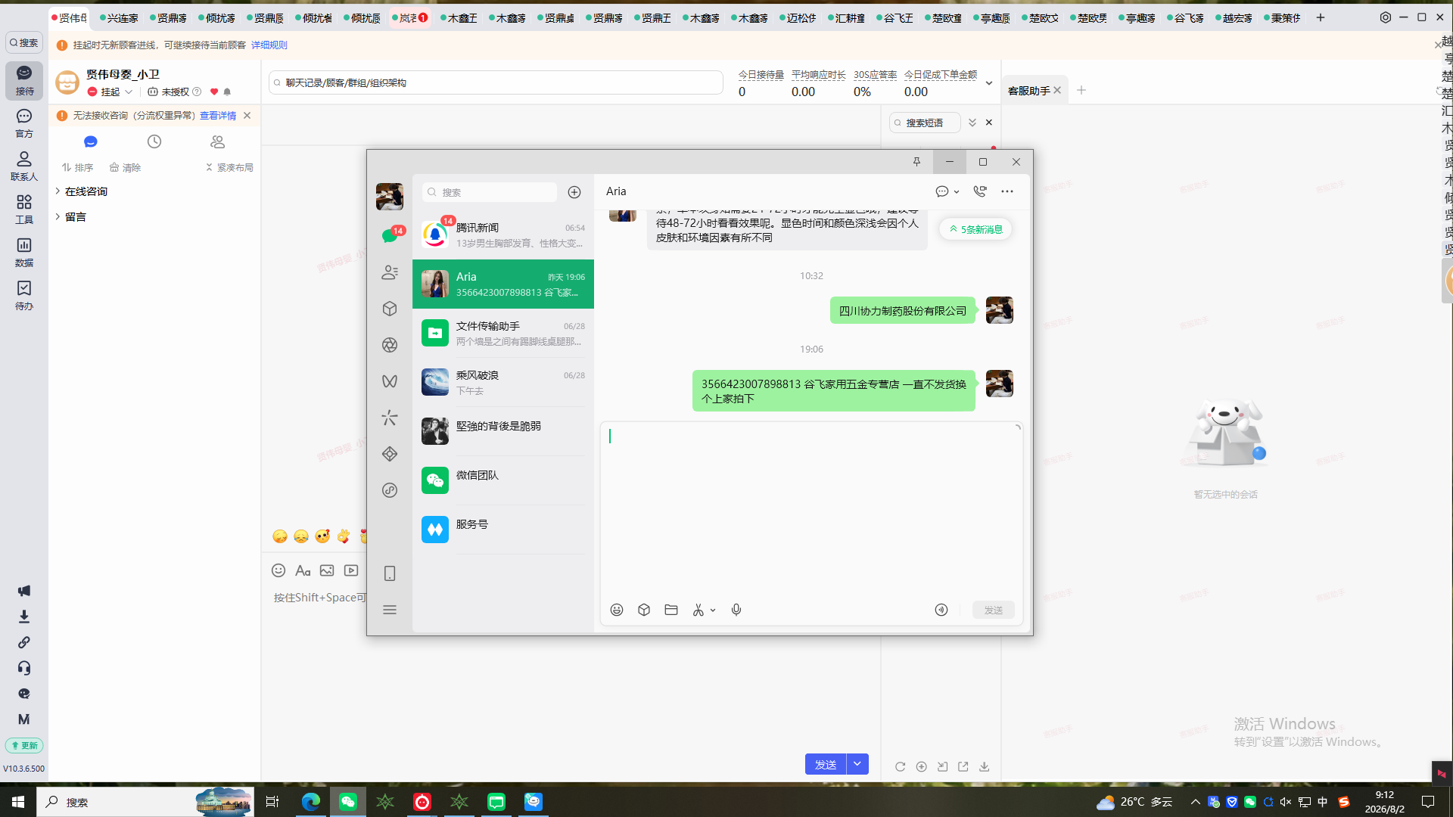The width and height of the screenshot is (1453, 817).
Task: Open the emoji picker in WeChat input toolbar
Action: pyautogui.click(x=617, y=610)
